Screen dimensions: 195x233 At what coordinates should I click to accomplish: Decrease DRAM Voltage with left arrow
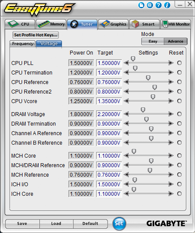pos(127,114)
